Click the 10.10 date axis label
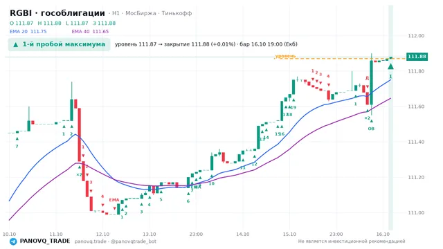Viewport: 443px width, 249px height. 9,234
